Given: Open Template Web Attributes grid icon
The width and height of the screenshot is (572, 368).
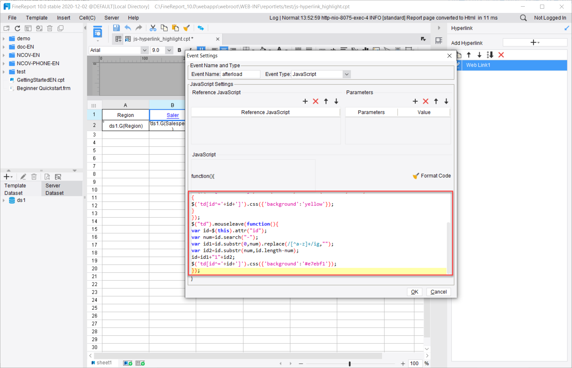Looking at the screenshot, I should click(x=439, y=40).
